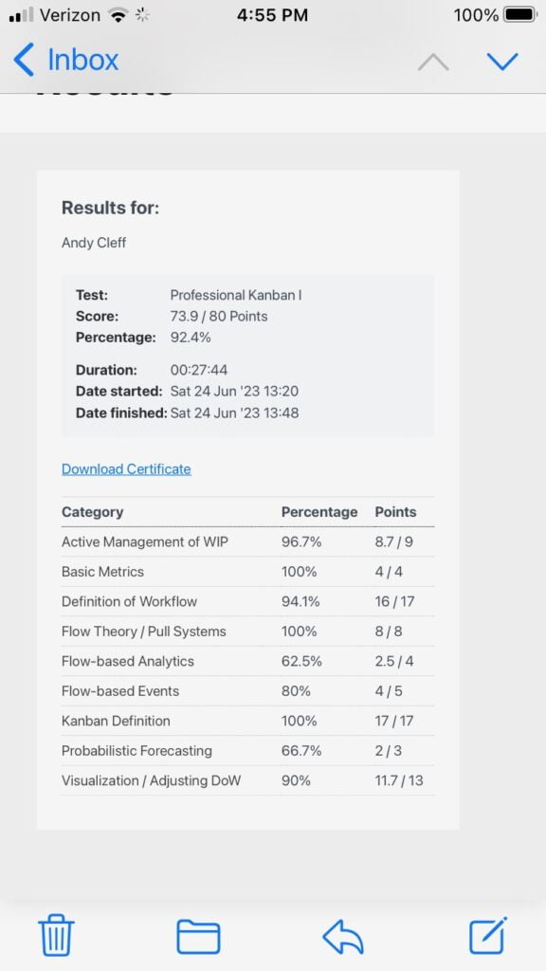
Task: Delete the email using the trash icon
Action: click(x=56, y=936)
